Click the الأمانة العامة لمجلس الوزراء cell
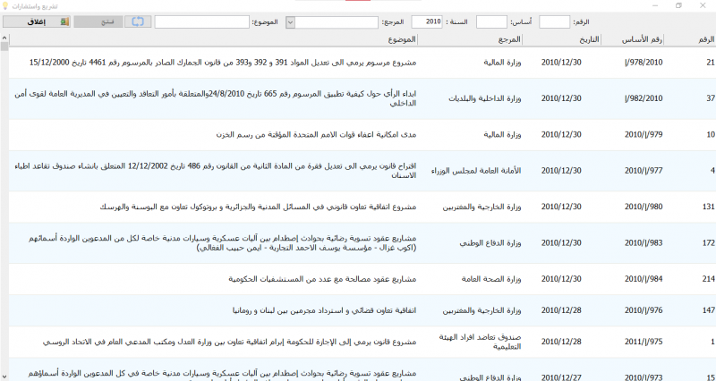 tap(476, 171)
